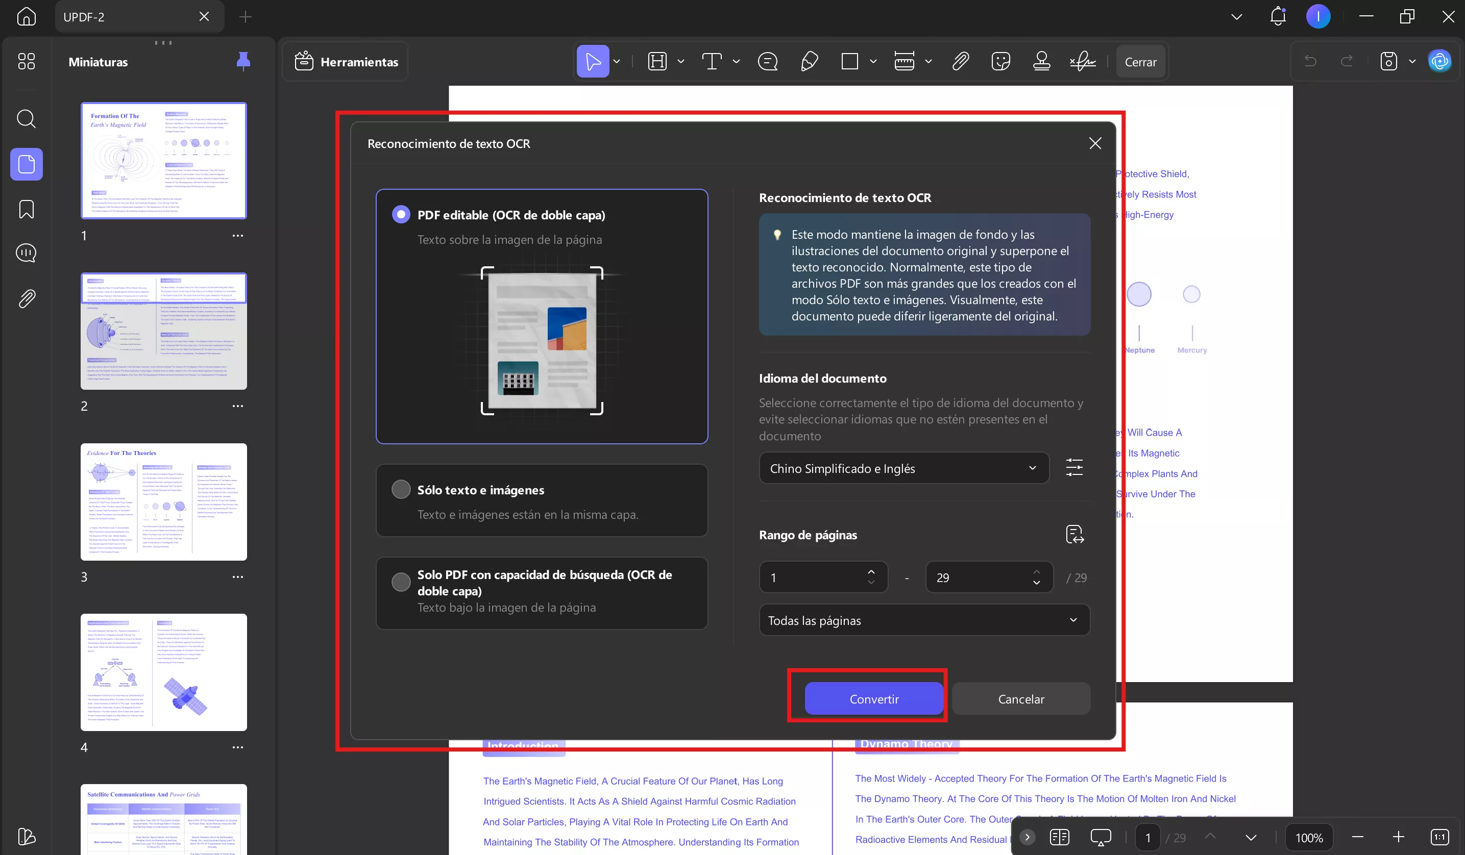
Task: Open the Bookmarks panel icon
Action: (x=26, y=209)
